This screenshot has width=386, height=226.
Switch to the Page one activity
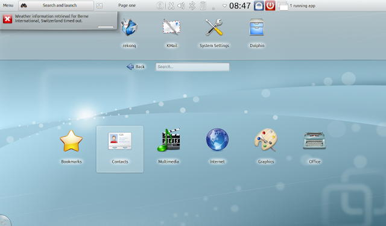pos(127,5)
